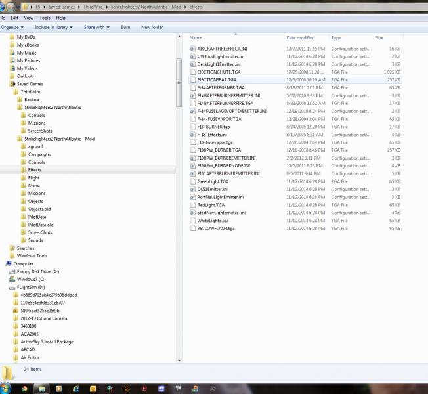
Task: Click the My Videos library icon
Action: pyautogui.click(x=12, y=68)
